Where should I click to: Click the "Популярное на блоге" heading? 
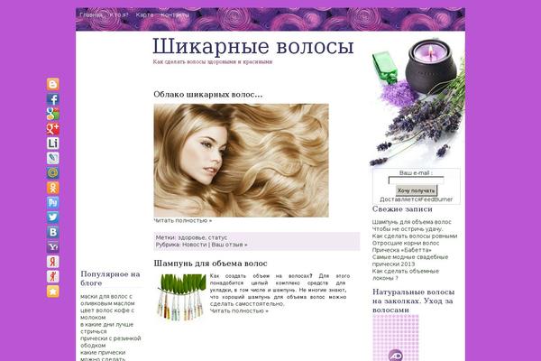110,279
